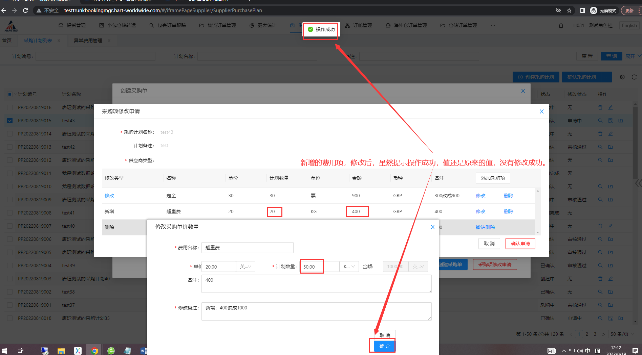Open the unit price currency dropdown

[245, 267]
